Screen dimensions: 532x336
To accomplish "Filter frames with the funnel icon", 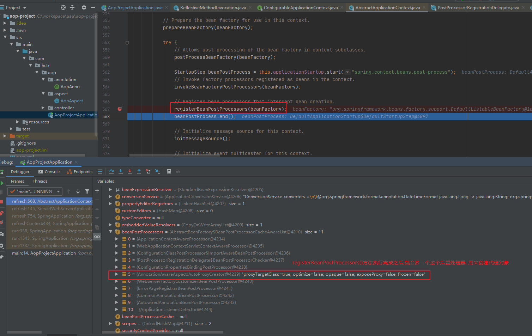I will (x=87, y=191).
